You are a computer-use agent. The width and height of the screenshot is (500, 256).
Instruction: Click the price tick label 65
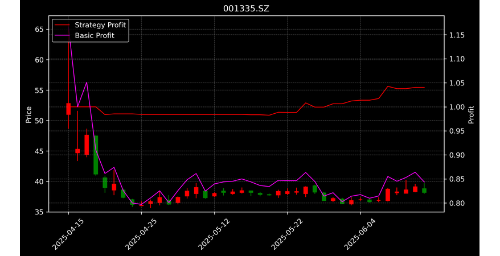(x=40, y=29)
